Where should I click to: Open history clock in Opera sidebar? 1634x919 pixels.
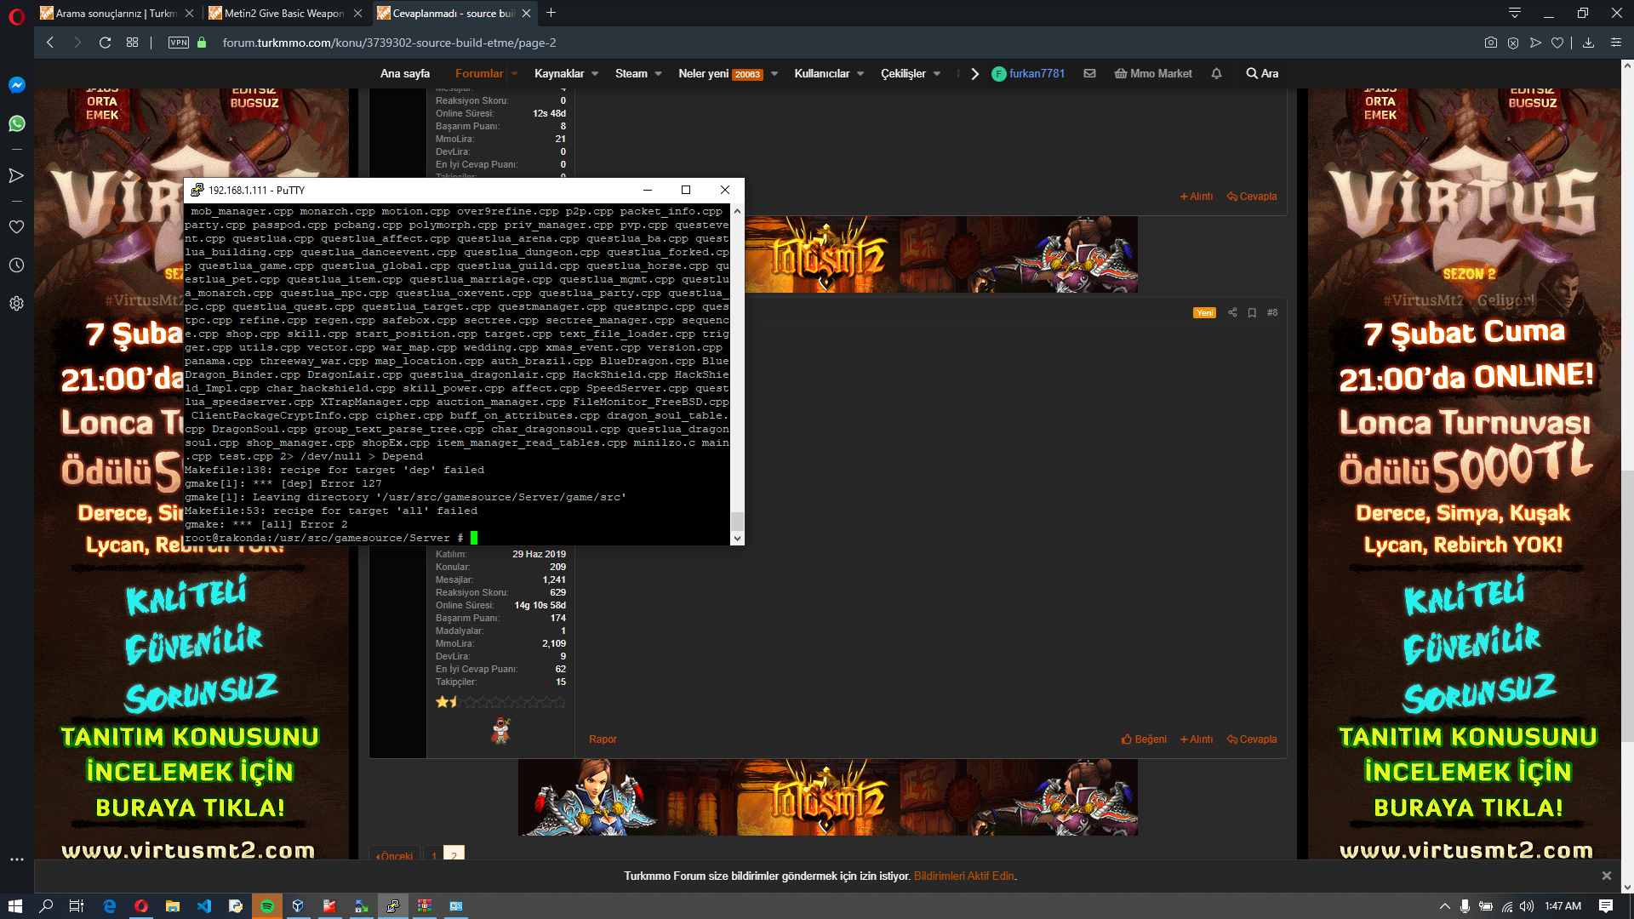16,265
